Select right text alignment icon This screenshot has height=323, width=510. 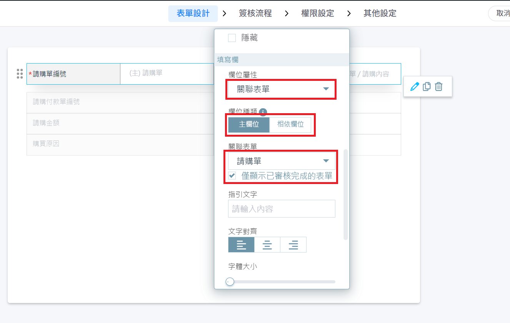(x=293, y=244)
